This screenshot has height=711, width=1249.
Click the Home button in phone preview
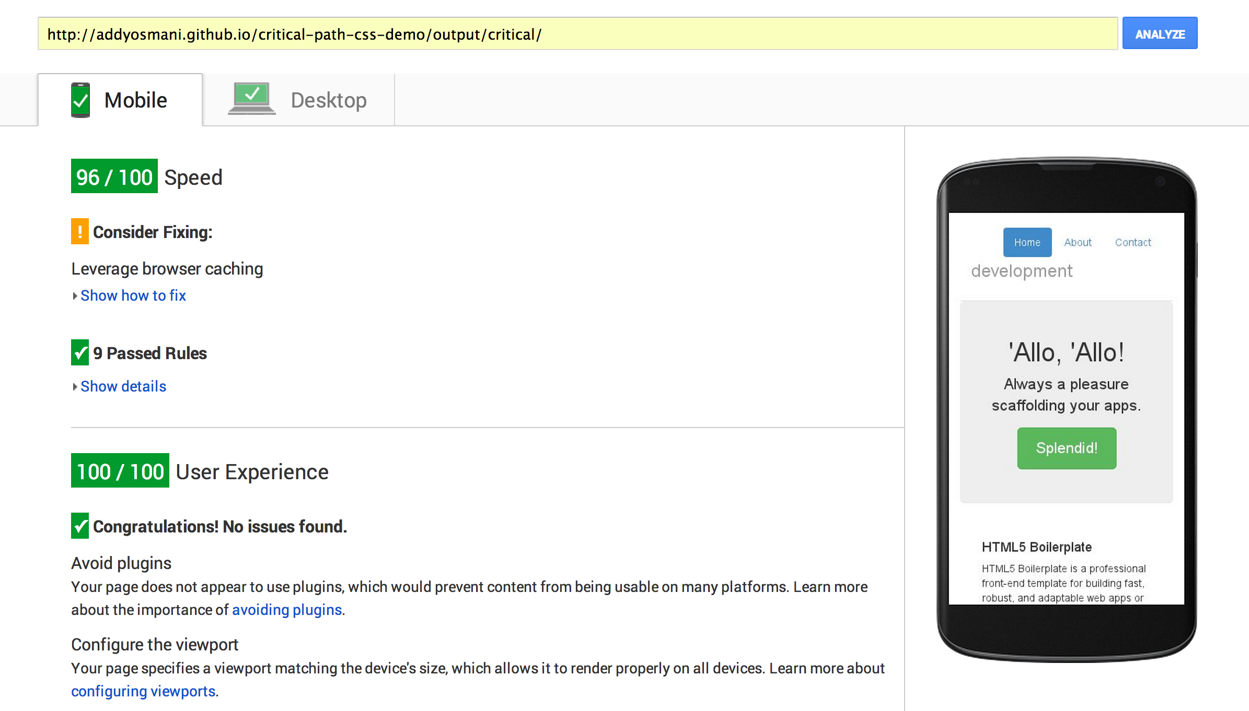(x=1027, y=242)
